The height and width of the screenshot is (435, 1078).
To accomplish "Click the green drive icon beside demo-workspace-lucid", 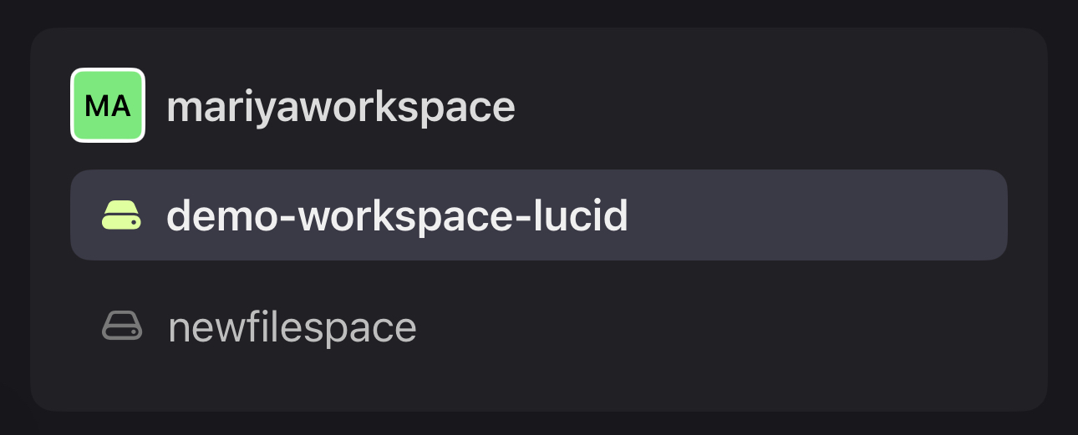I will pyautogui.click(x=121, y=215).
